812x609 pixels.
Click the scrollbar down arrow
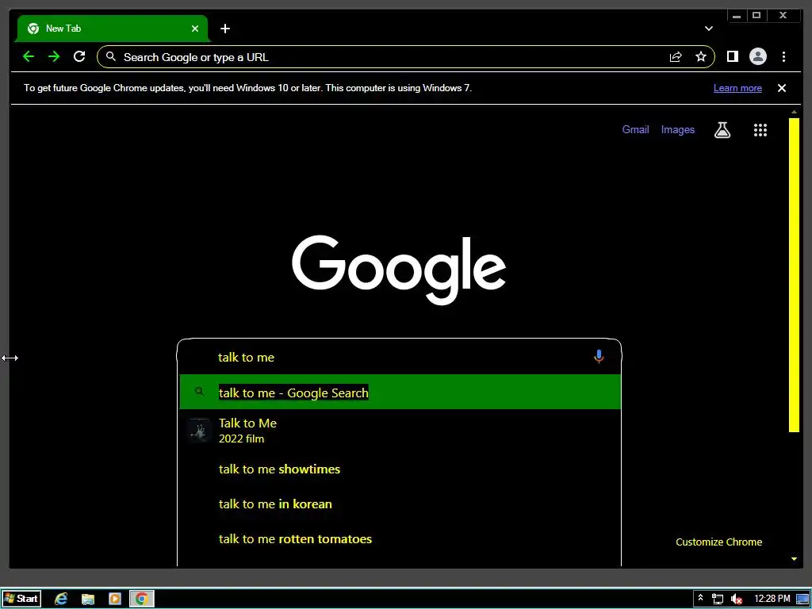click(794, 559)
